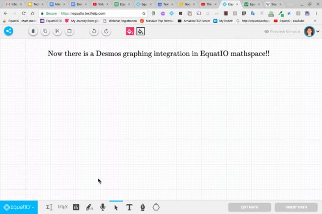Focus the equatio.texthelp.com address bar

coord(90,13)
